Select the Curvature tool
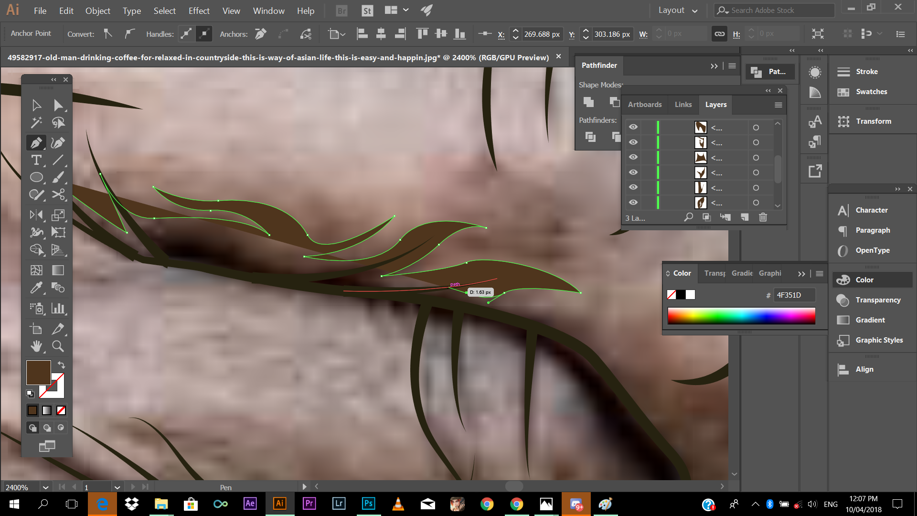This screenshot has height=516, width=917. [58, 142]
